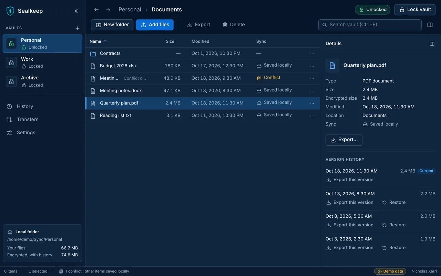Click Export in the toolbar
Image resolution: width=441 pixels, height=276 pixels.
[x=198, y=25]
